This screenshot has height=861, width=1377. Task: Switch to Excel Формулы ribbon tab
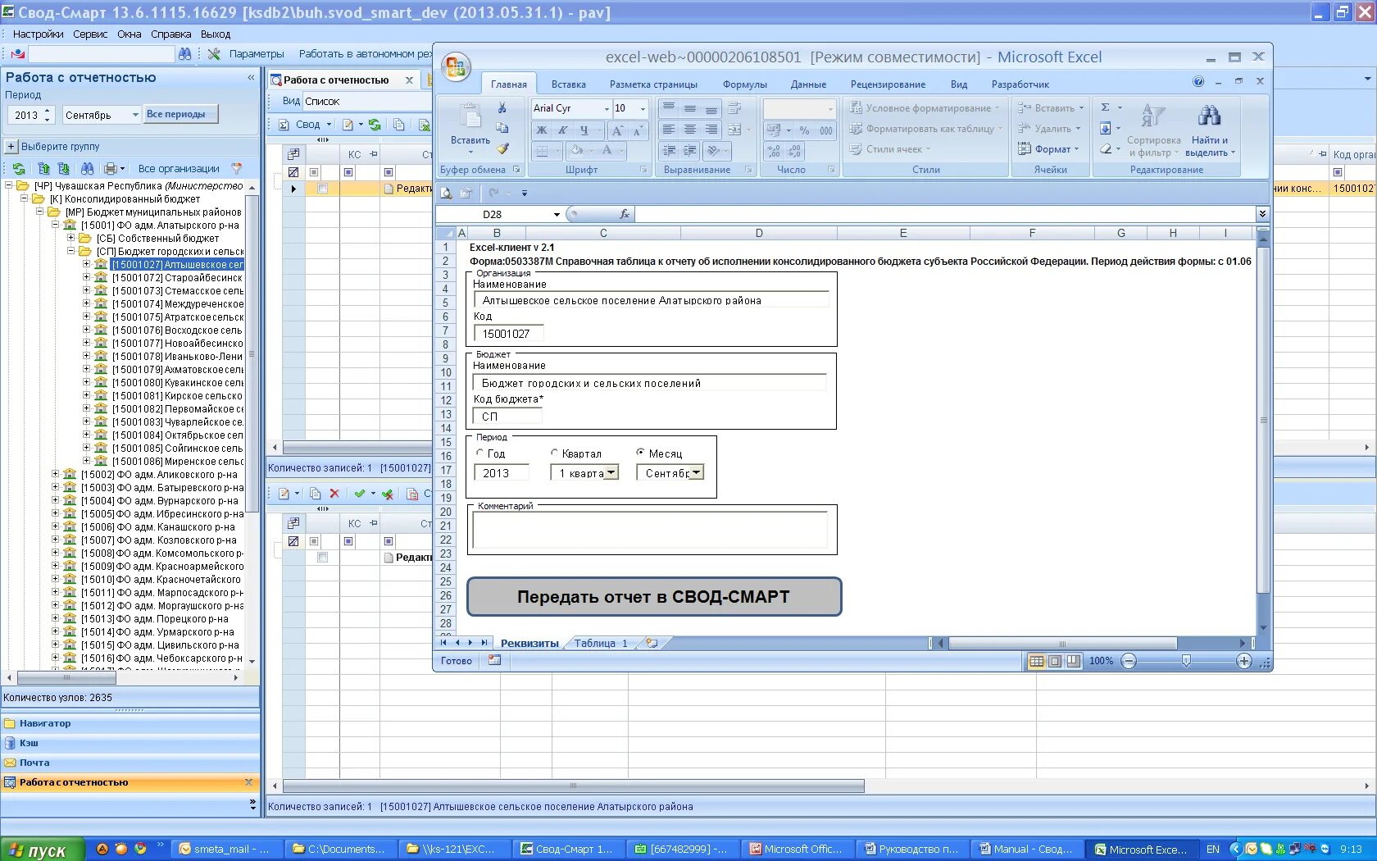(744, 84)
